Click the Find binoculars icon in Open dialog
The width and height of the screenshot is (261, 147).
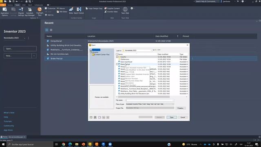(x=95, y=117)
